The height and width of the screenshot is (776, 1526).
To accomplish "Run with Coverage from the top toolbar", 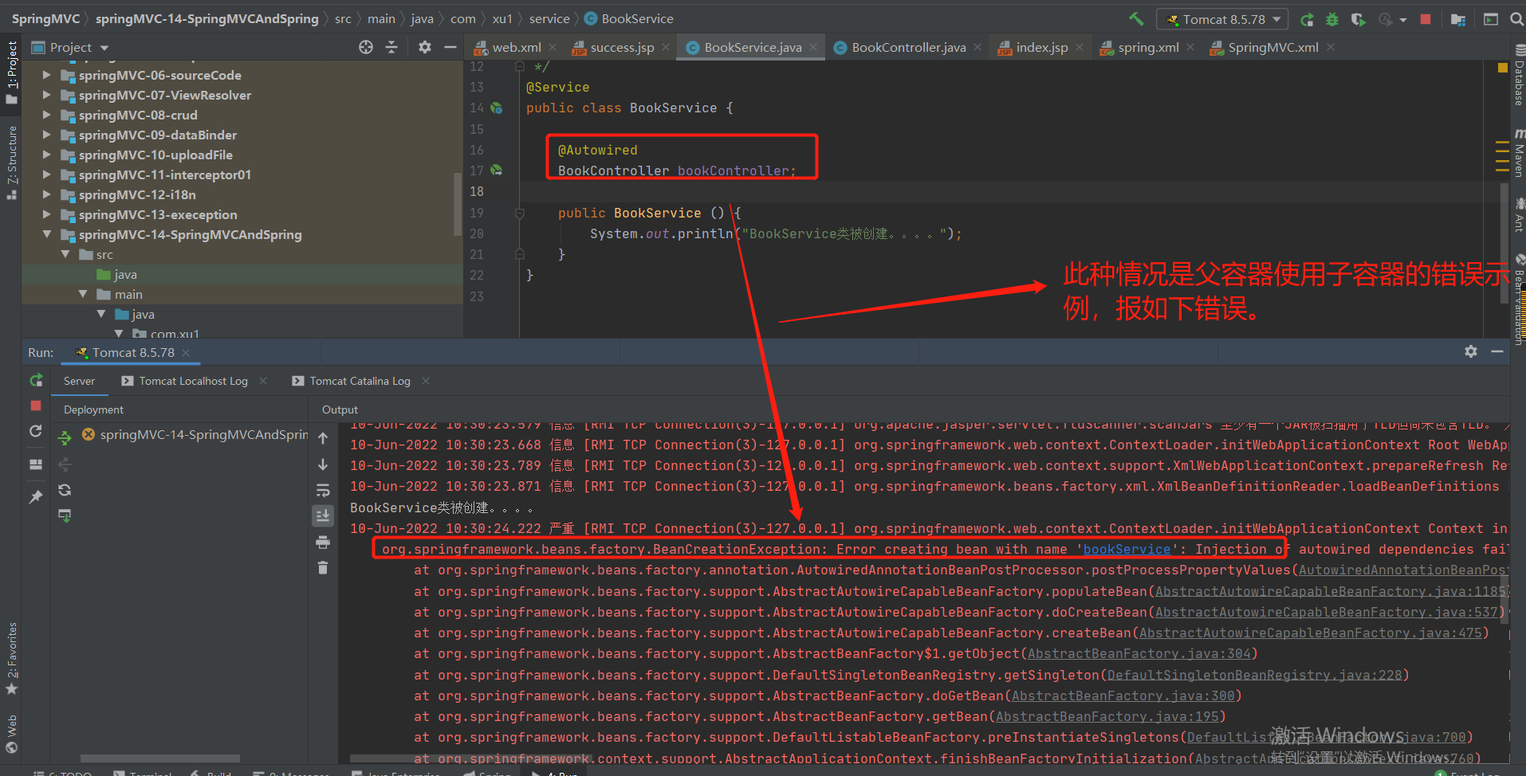I will coord(1358,19).
